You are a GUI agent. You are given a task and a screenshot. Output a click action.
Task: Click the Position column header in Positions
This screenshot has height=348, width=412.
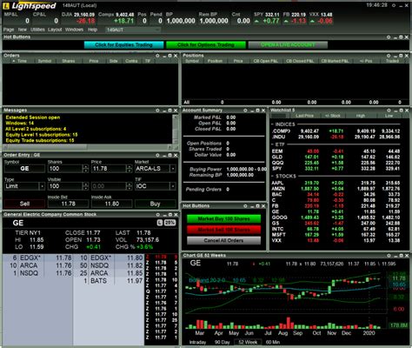[x=215, y=61]
